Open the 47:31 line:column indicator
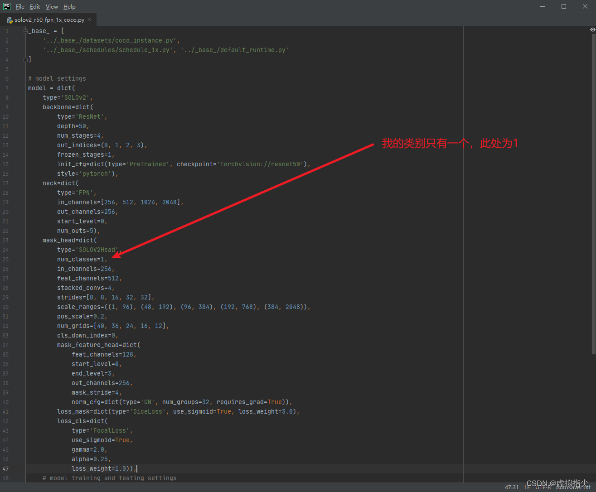Image resolution: width=596 pixels, height=492 pixels. point(512,487)
